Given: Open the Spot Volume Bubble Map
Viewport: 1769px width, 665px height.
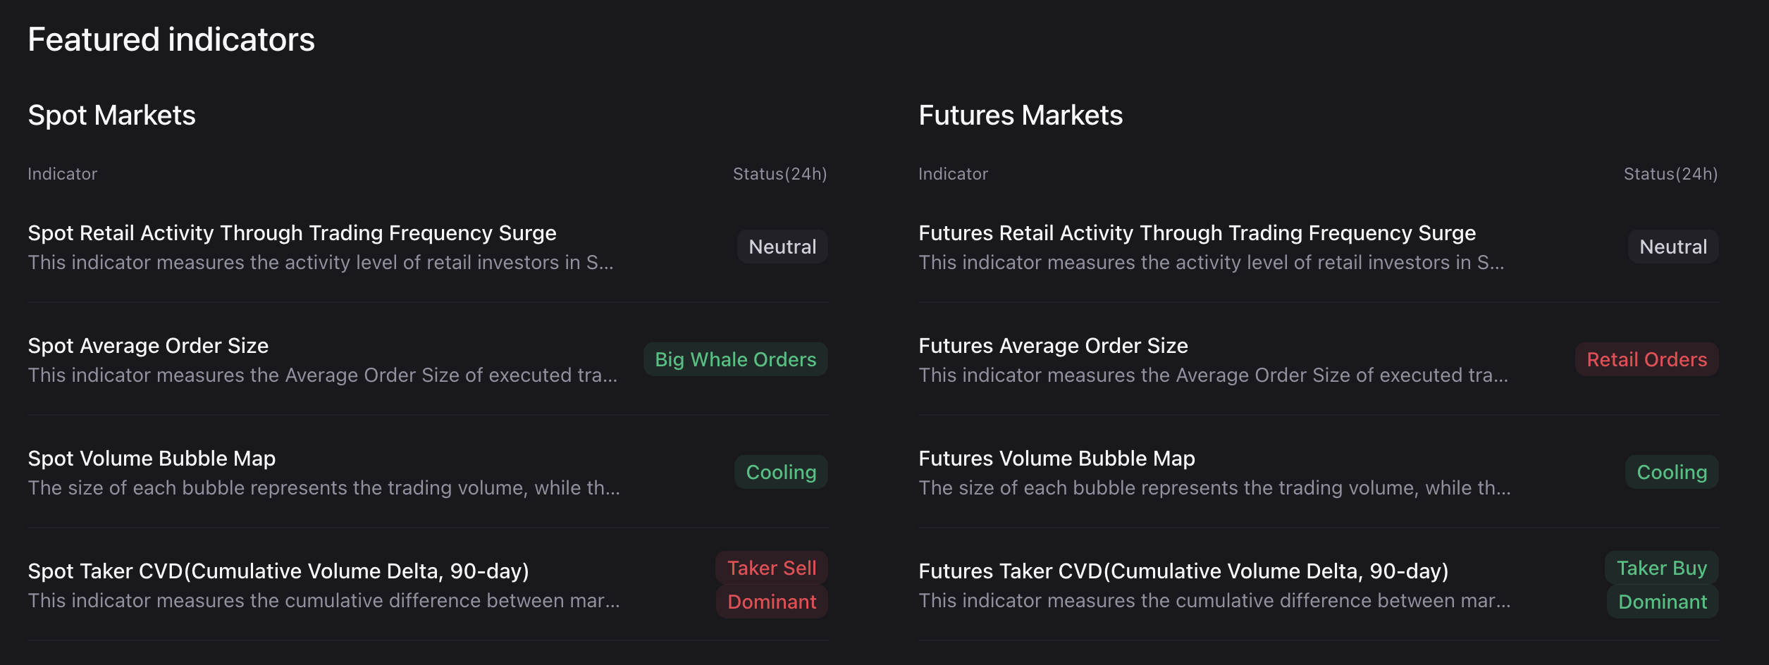Looking at the screenshot, I should (152, 458).
